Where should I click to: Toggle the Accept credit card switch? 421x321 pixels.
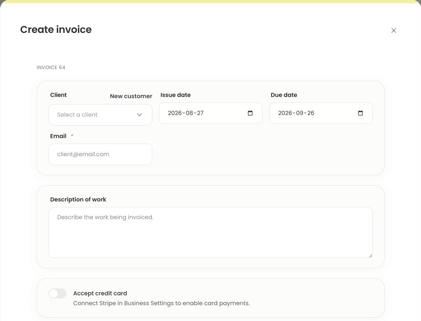pyautogui.click(x=58, y=293)
